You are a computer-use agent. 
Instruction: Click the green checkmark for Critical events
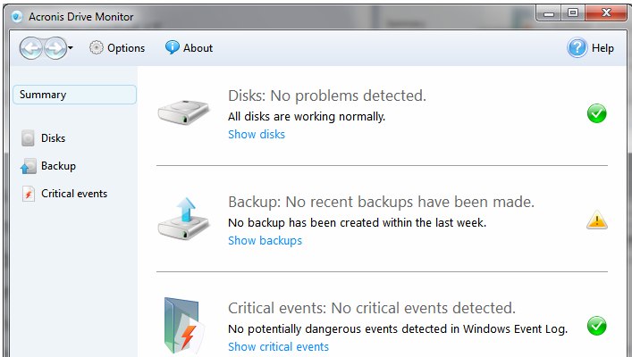(597, 327)
